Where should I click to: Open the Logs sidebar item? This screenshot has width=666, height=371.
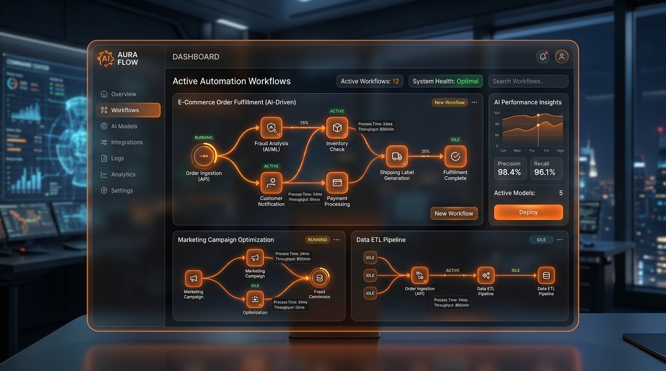coord(128,158)
